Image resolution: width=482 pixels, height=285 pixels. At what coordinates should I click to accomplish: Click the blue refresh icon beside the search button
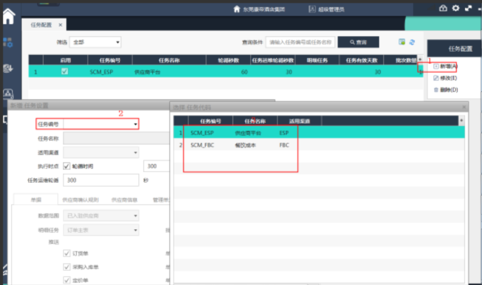(412, 42)
